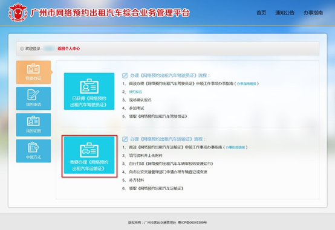
Task: Click the edit icon beside 驾驶员证 流程 heading
Action: point(125,75)
